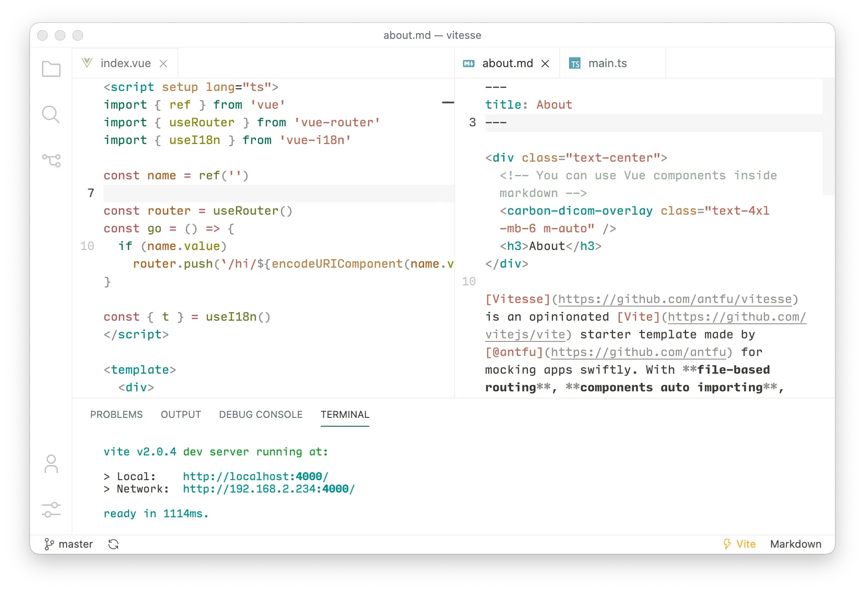Change language mode from Markdown
The height and width of the screenshot is (591, 865).
click(795, 544)
